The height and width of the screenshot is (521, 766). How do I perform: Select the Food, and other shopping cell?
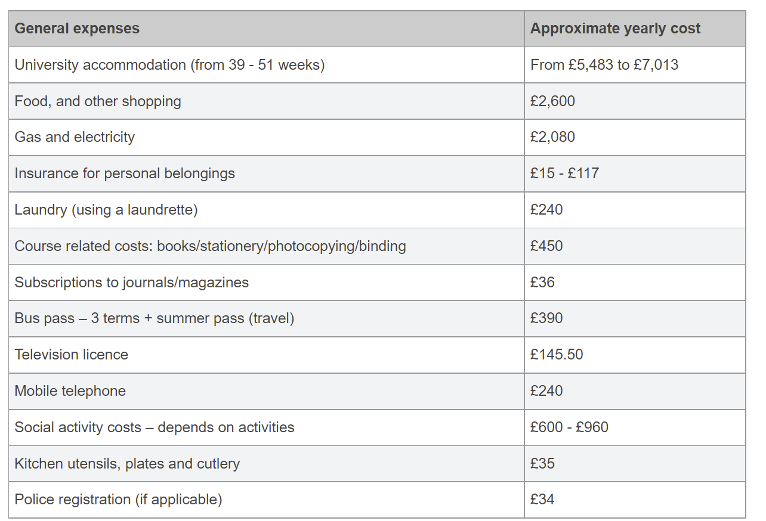click(267, 101)
